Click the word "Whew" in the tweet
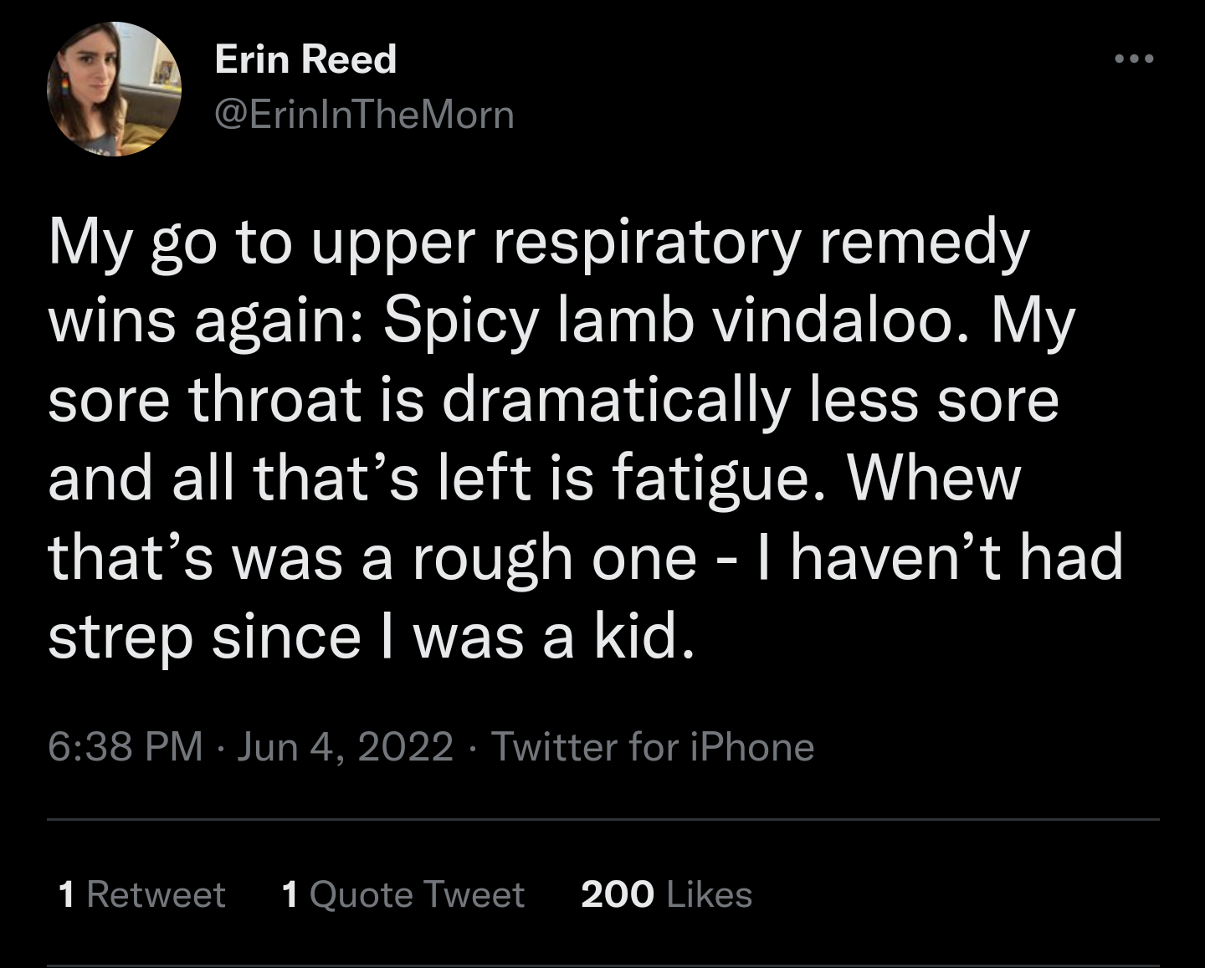 pos(934,479)
